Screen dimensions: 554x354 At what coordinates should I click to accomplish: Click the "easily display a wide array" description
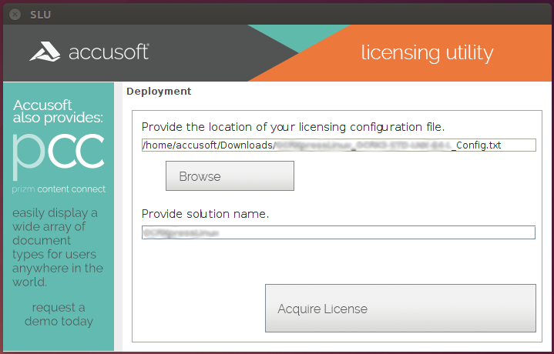(59, 247)
